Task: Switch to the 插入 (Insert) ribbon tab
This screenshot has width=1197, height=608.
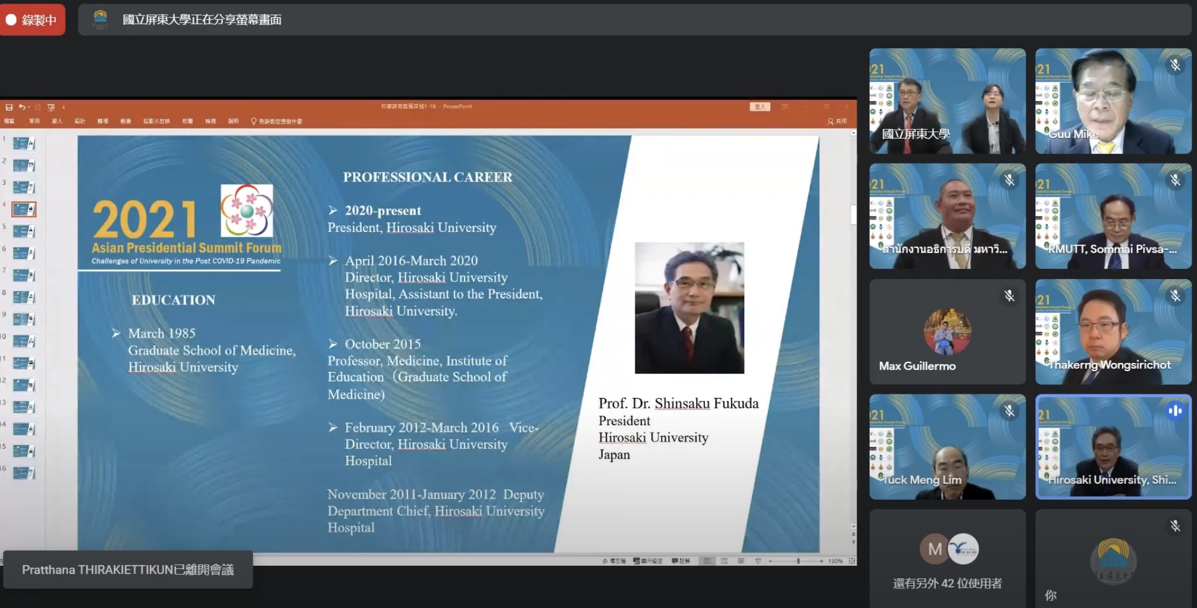Action: tap(57, 121)
